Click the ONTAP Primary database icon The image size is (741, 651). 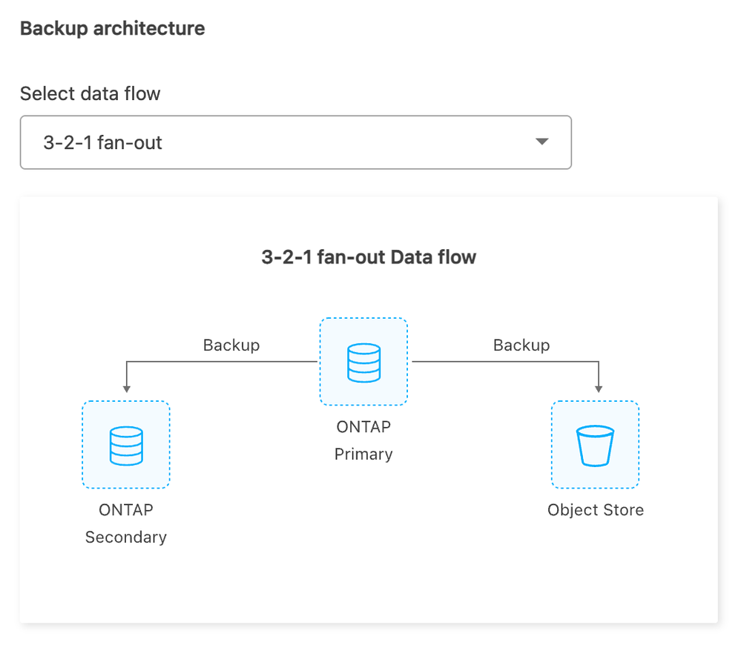tap(363, 362)
